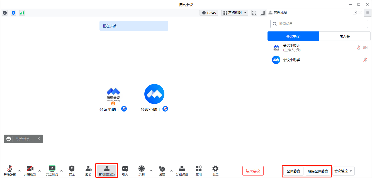Expand reaction options next to 回应

pyautogui.click(x=171, y=170)
